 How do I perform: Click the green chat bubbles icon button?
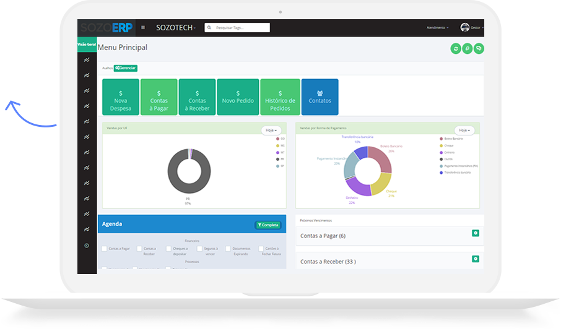click(479, 48)
